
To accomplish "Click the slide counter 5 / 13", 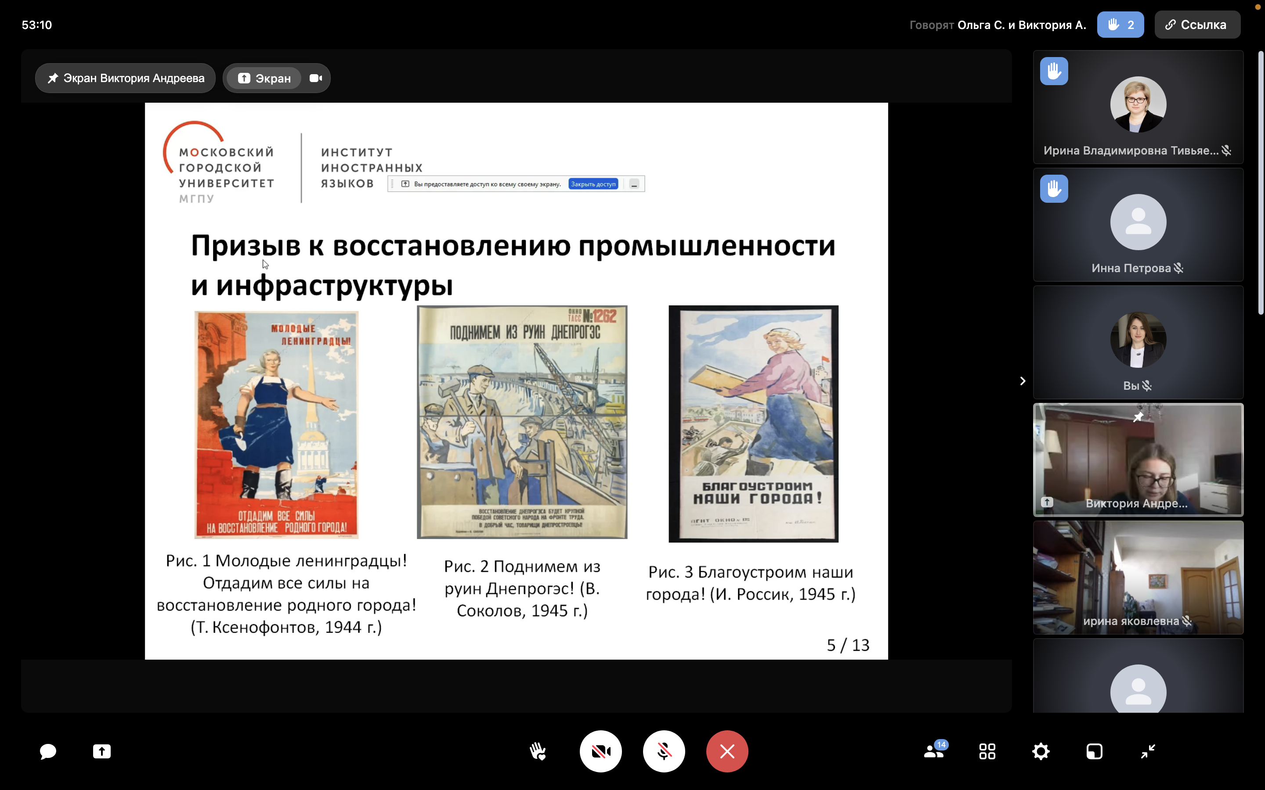I will 848,645.
